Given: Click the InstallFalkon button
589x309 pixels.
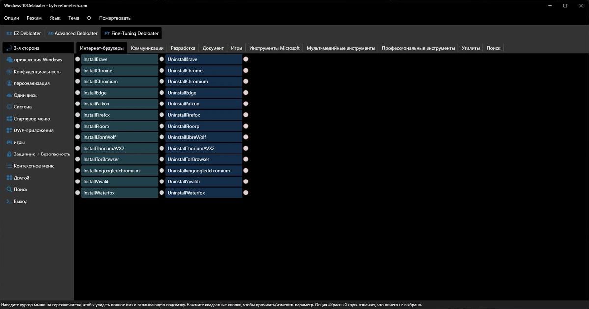Looking at the screenshot, I should pyautogui.click(x=120, y=104).
